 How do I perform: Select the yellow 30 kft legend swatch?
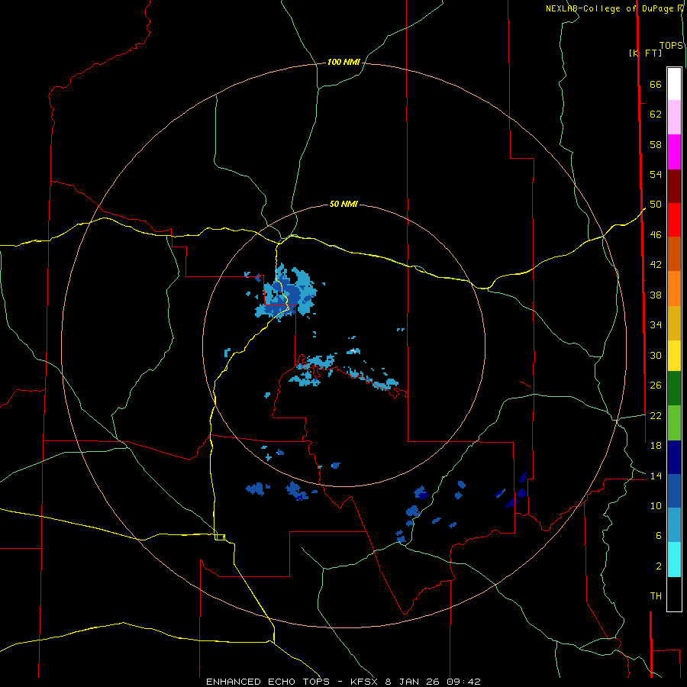click(674, 355)
